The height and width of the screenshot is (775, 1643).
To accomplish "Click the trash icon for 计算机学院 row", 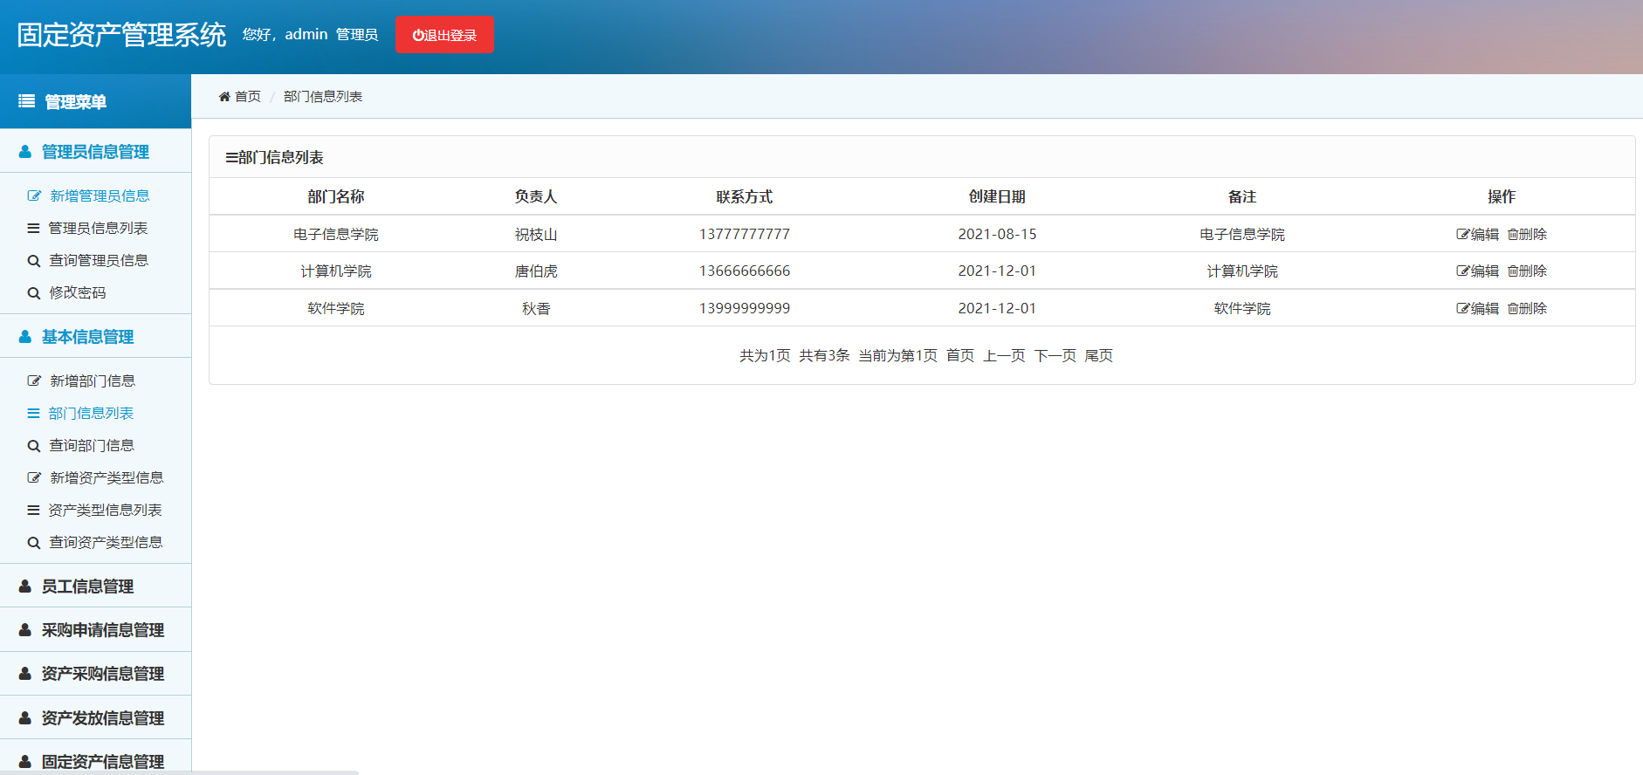I will 1513,271.
